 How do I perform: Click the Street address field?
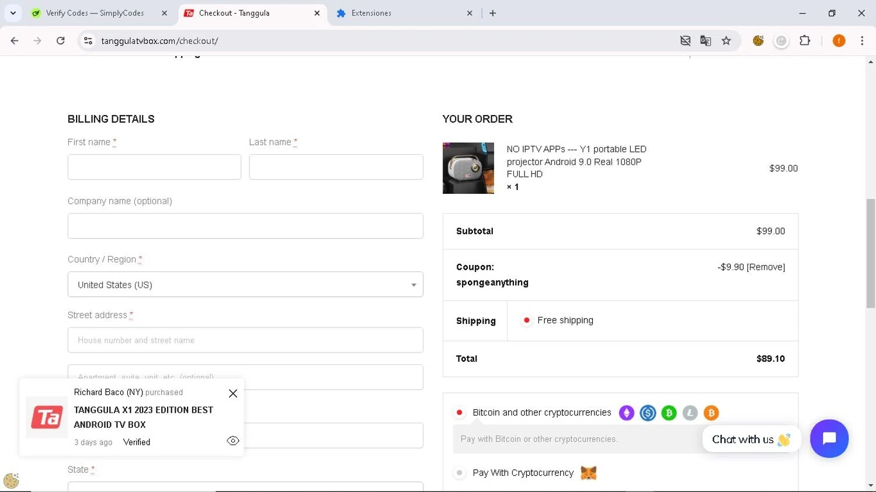tap(245, 340)
